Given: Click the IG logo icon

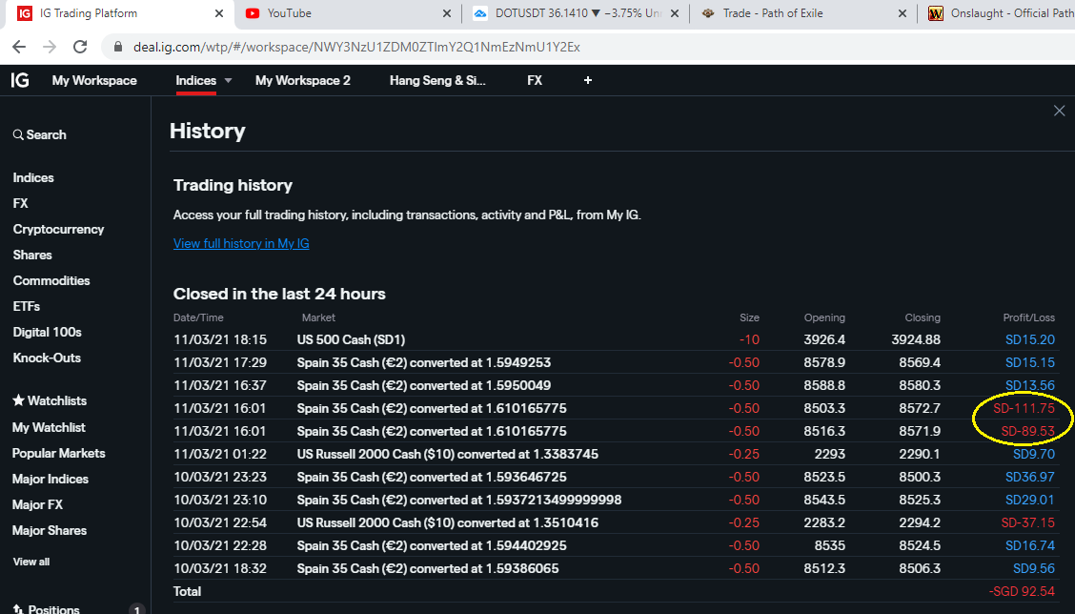Looking at the screenshot, I should [x=19, y=81].
